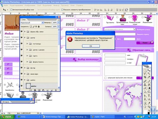This screenshot has width=158, height=119.
Task: Open the 'Фильтр' menu
Action: pos(56,5)
